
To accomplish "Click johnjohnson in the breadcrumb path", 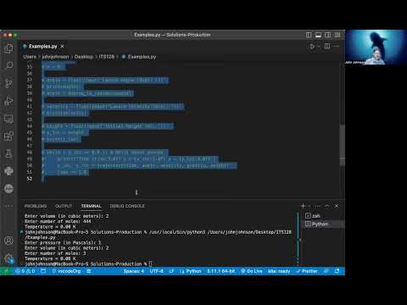I will tap(55, 57).
